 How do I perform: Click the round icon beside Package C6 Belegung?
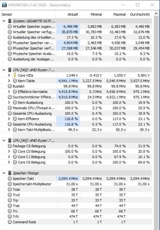10,146
